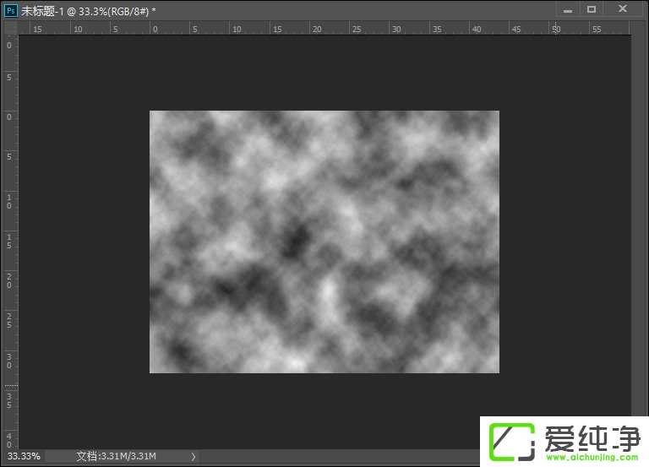This screenshot has height=467, width=649.
Task: Click the dark pasteboard left of canvas
Action: point(85,242)
